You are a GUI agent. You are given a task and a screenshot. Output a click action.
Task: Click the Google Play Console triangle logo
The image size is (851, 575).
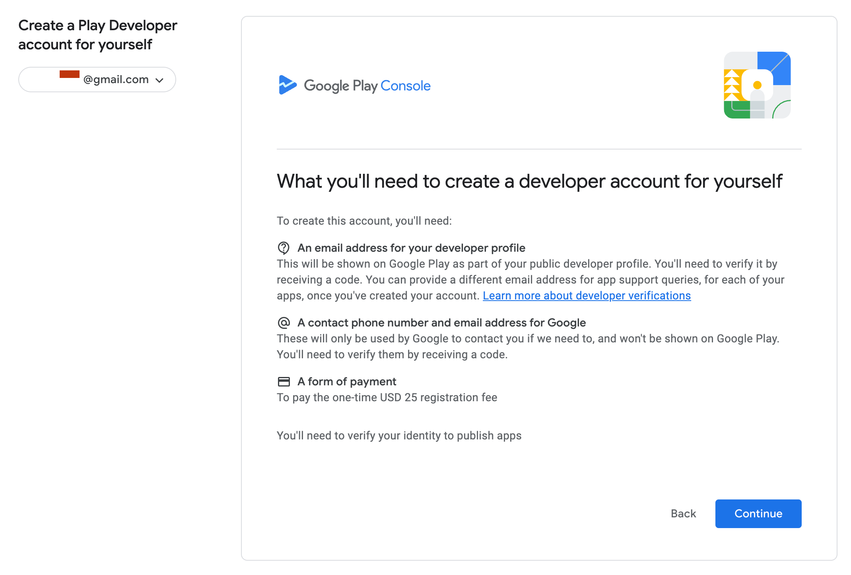(287, 85)
